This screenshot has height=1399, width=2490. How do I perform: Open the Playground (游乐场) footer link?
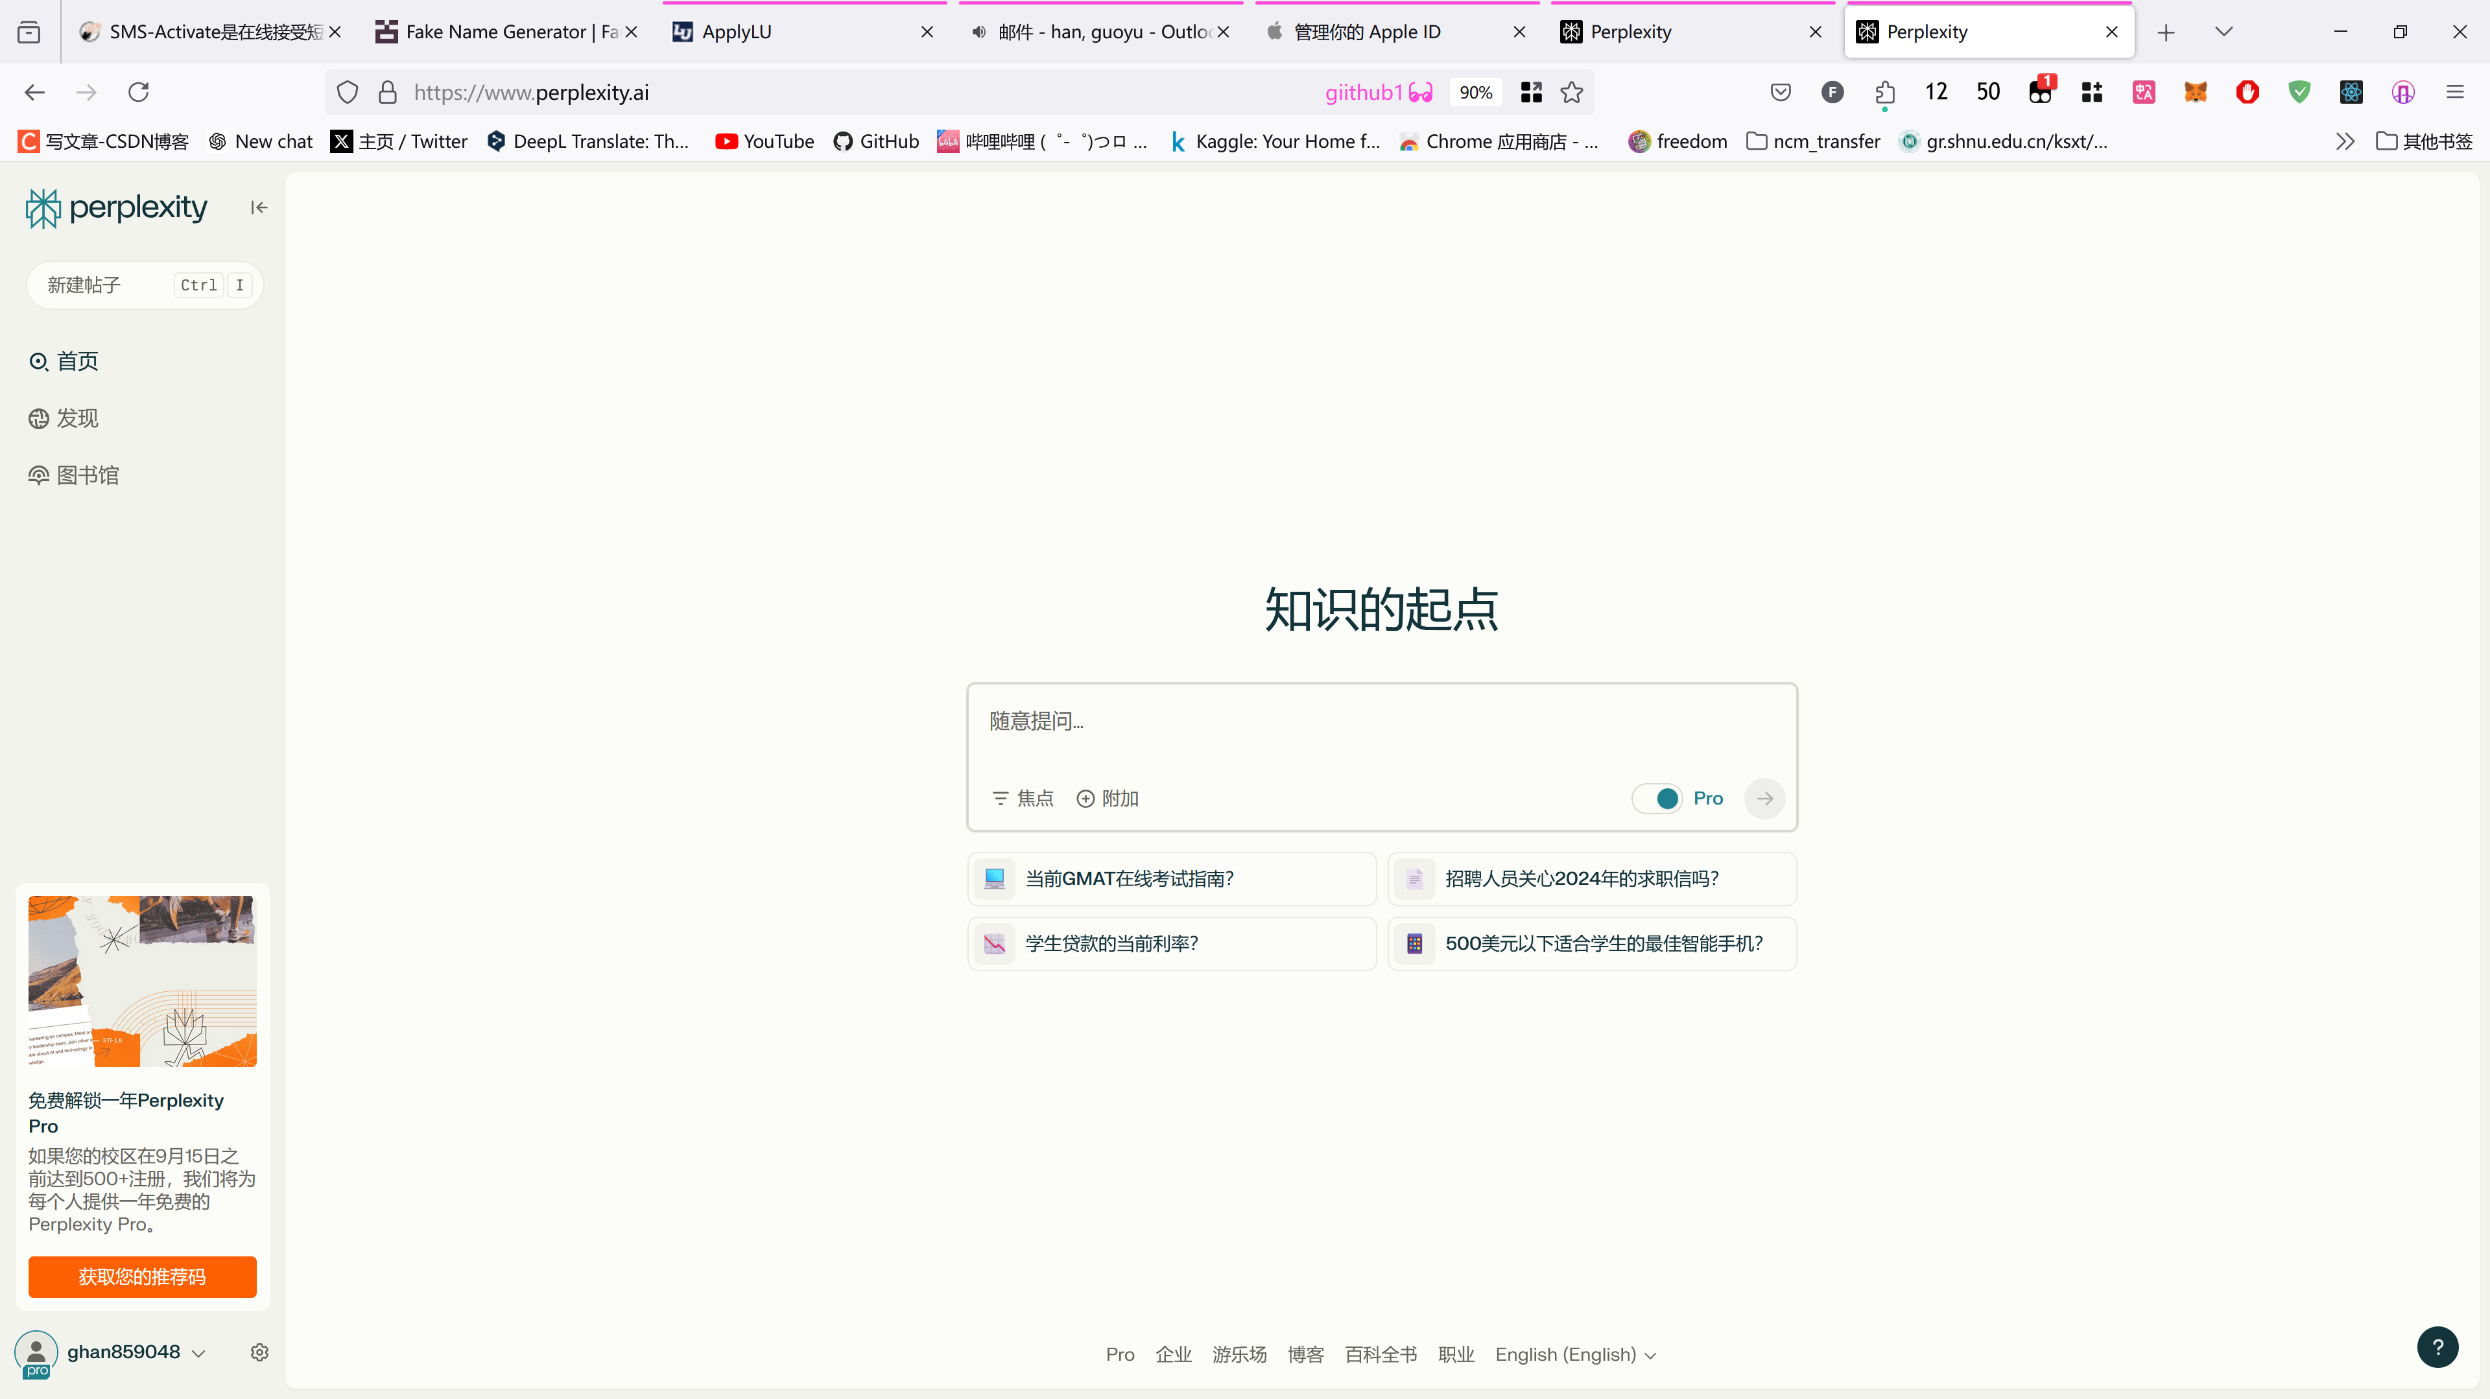pos(1239,1354)
